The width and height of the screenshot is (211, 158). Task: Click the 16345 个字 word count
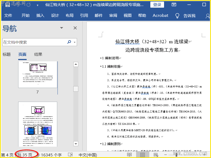(51, 155)
